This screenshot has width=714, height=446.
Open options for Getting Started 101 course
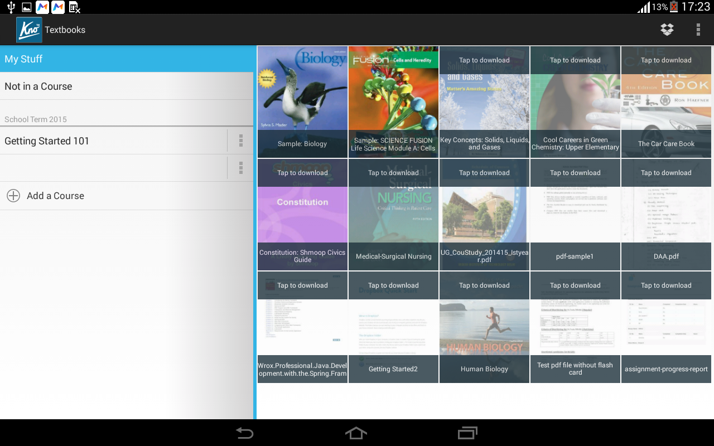click(241, 140)
